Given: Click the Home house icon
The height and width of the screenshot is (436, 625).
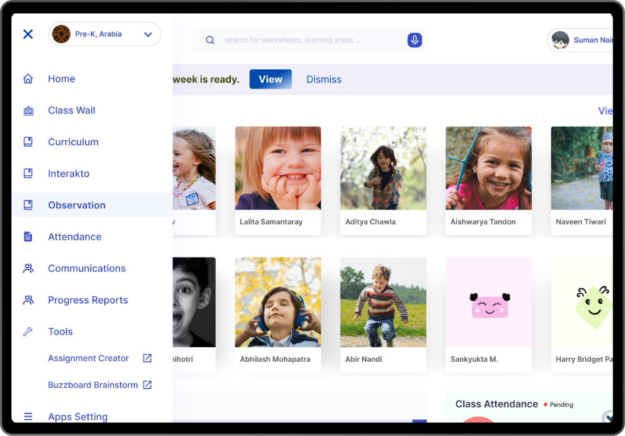Looking at the screenshot, I should click(28, 79).
